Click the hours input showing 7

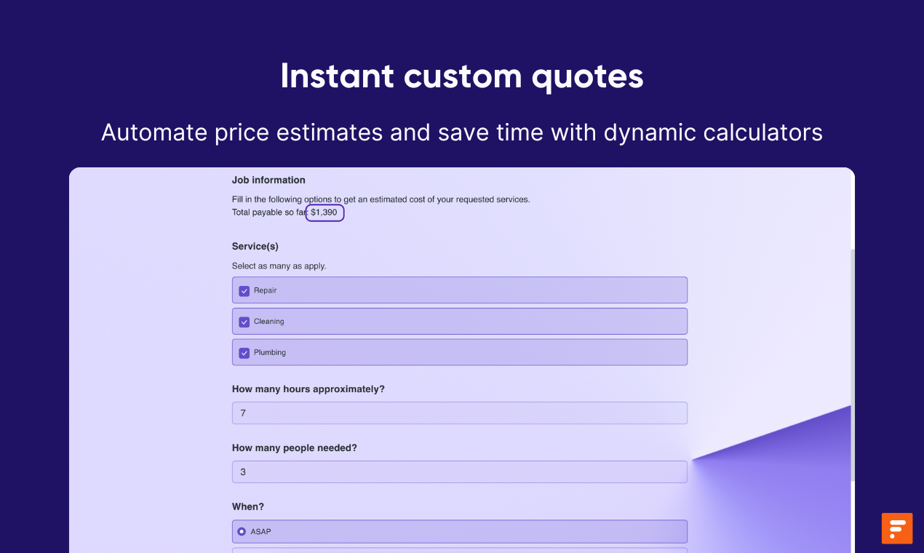point(460,413)
